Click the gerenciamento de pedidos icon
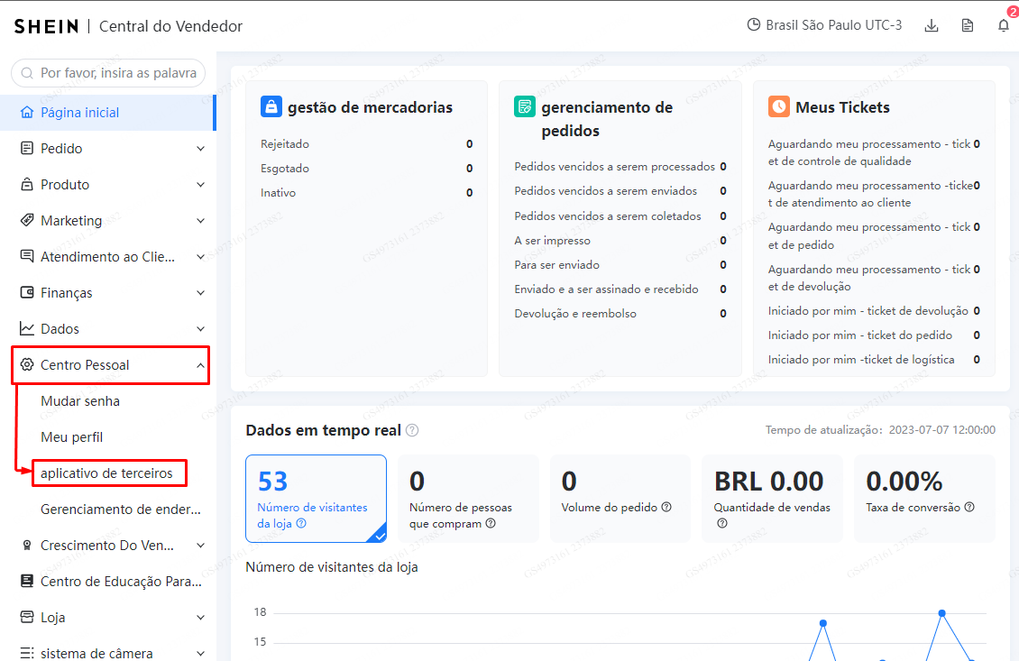1019x661 pixels. [x=524, y=106]
